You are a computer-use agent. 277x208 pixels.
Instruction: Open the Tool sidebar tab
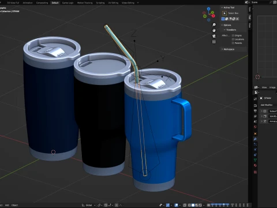(250, 17)
